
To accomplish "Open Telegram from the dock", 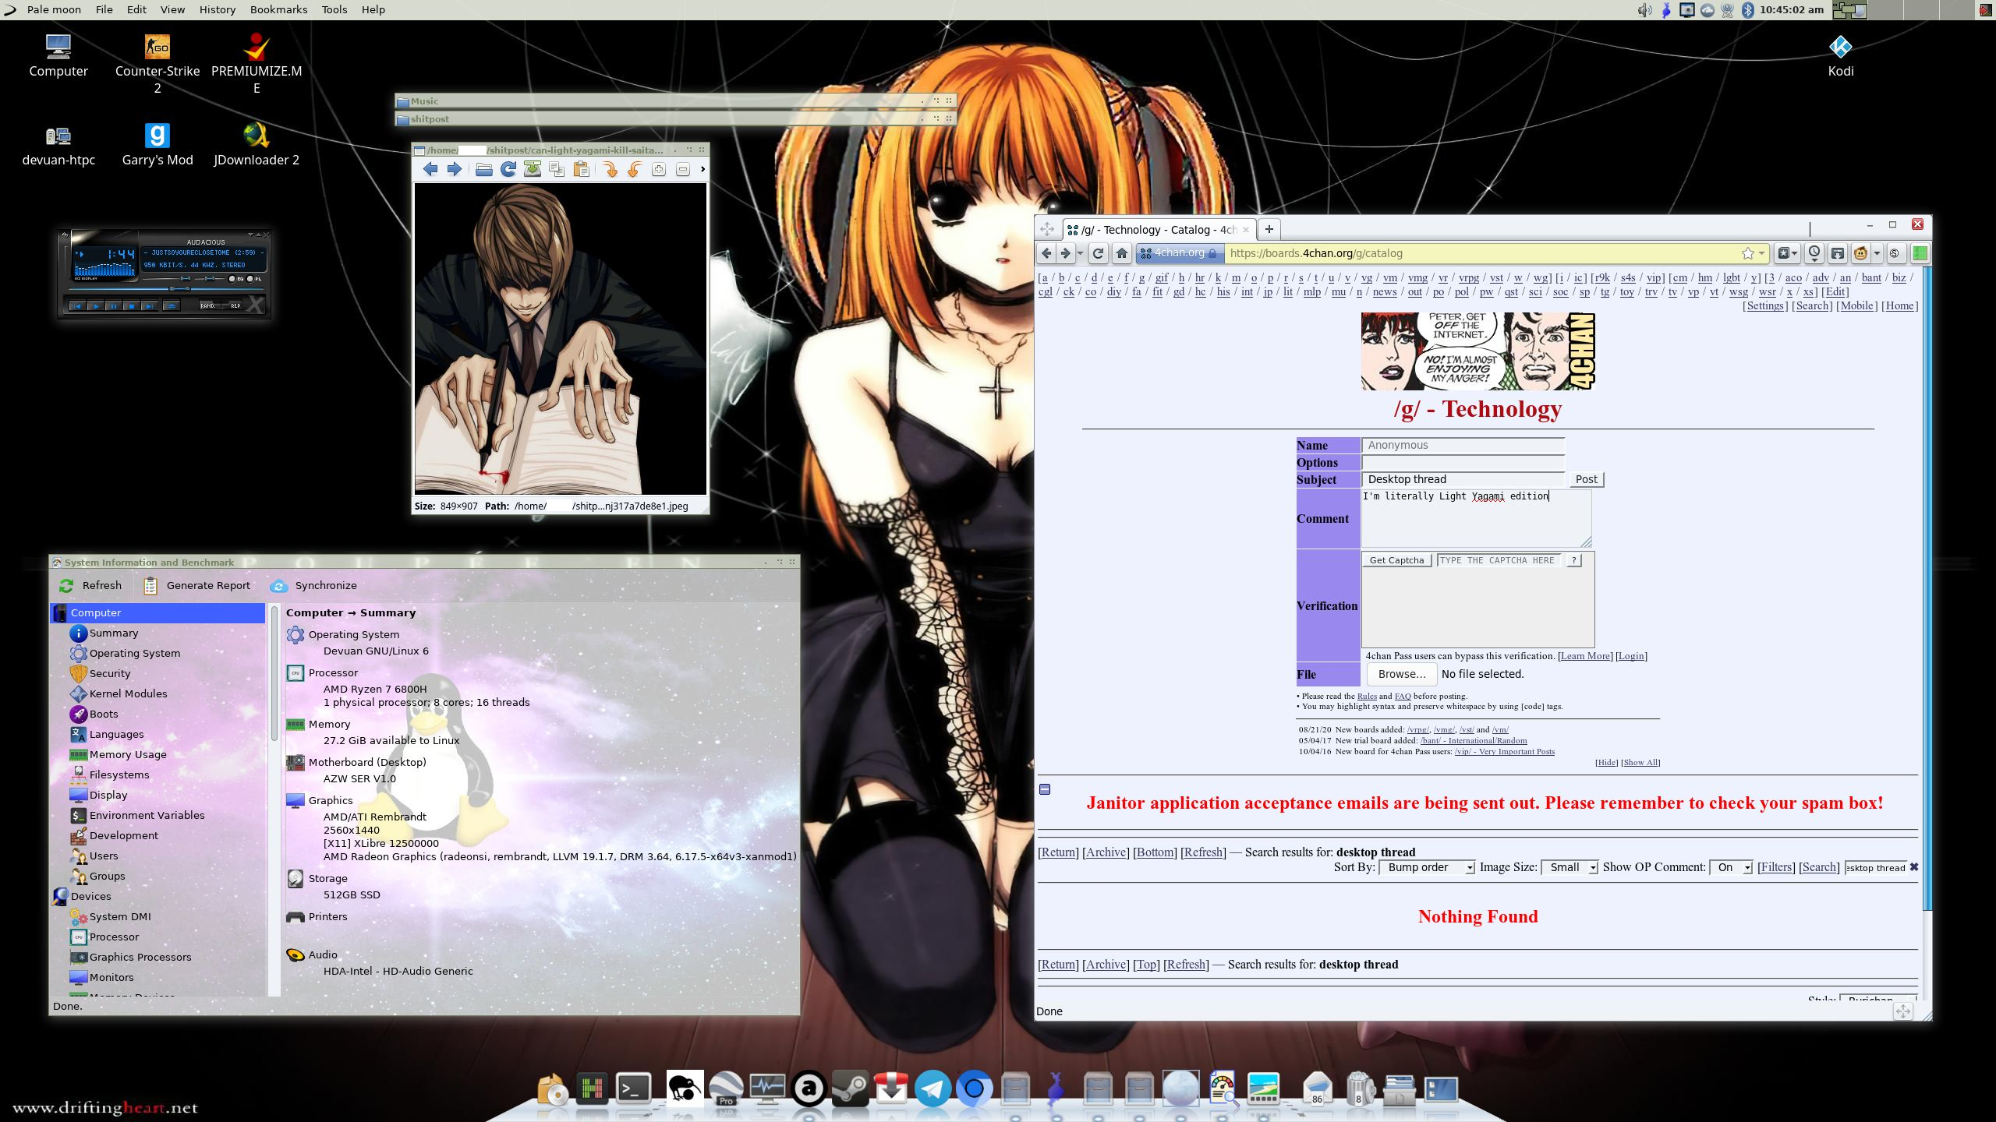I will coord(933,1088).
